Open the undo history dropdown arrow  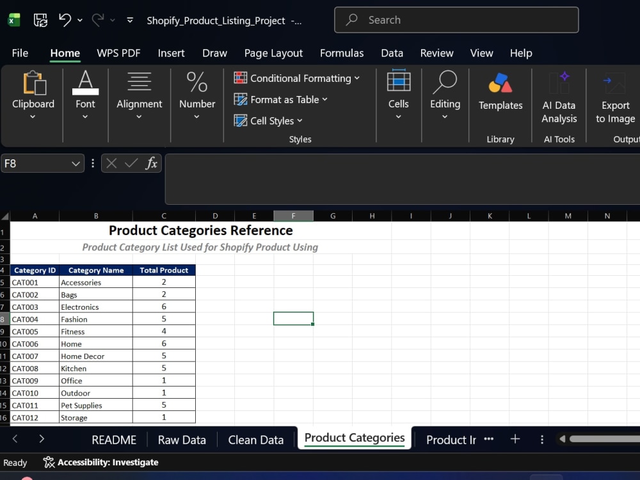(x=80, y=20)
